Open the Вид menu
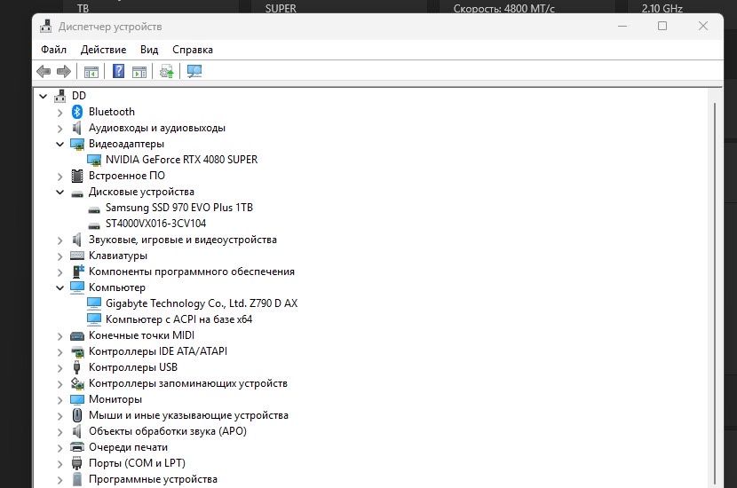This screenshot has height=488, width=737. [149, 50]
